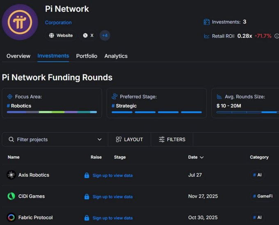Viewport: 279px width, 225px height.
Task: Click the Jul 27 date cell
Action: click(195, 175)
